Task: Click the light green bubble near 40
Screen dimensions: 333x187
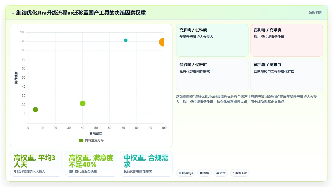Action: click(x=82, y=103)
